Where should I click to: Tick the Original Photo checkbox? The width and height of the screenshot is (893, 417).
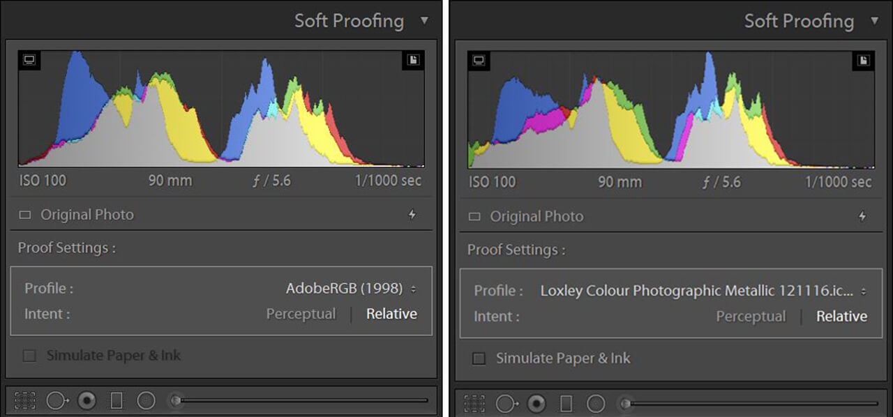(24, 214)
